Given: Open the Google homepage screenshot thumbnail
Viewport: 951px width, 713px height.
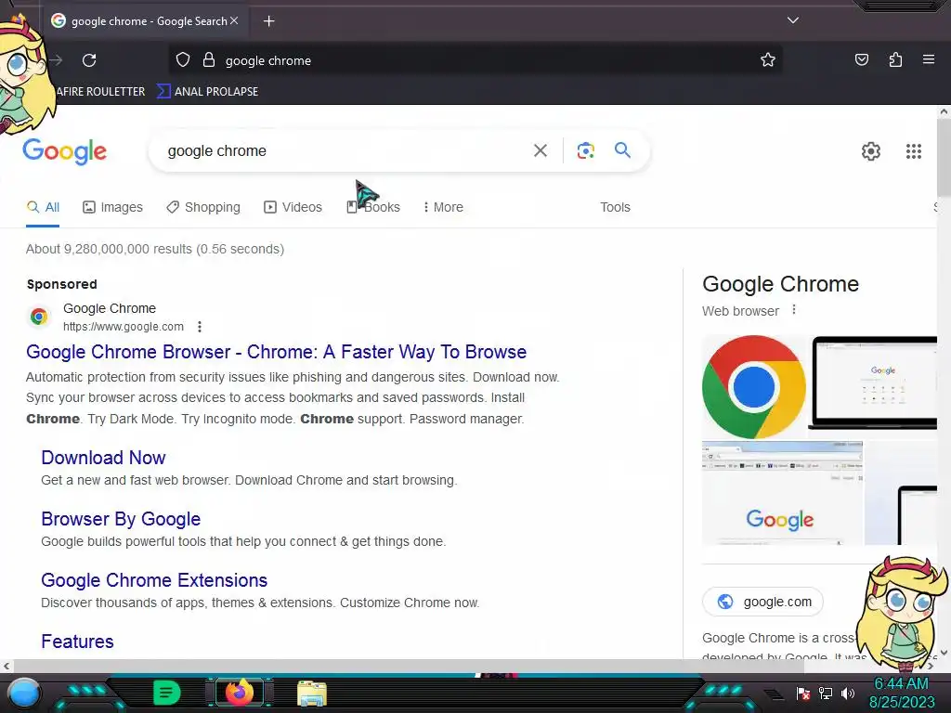Looking at the screenshot, I should 782,493.
